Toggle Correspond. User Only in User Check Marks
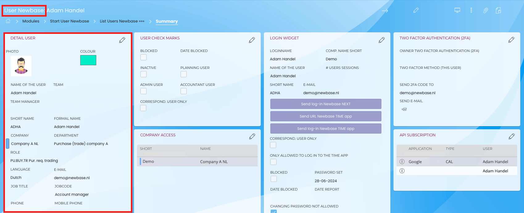Screen dimensions: 524x213 click(143, 108)
